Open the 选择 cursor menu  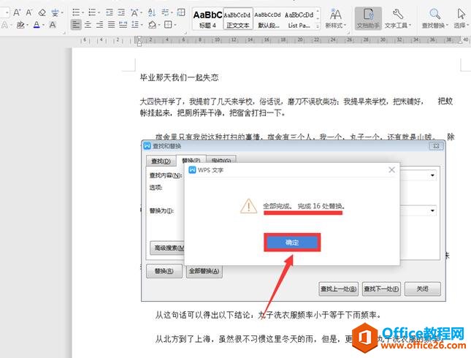point(461,19)
